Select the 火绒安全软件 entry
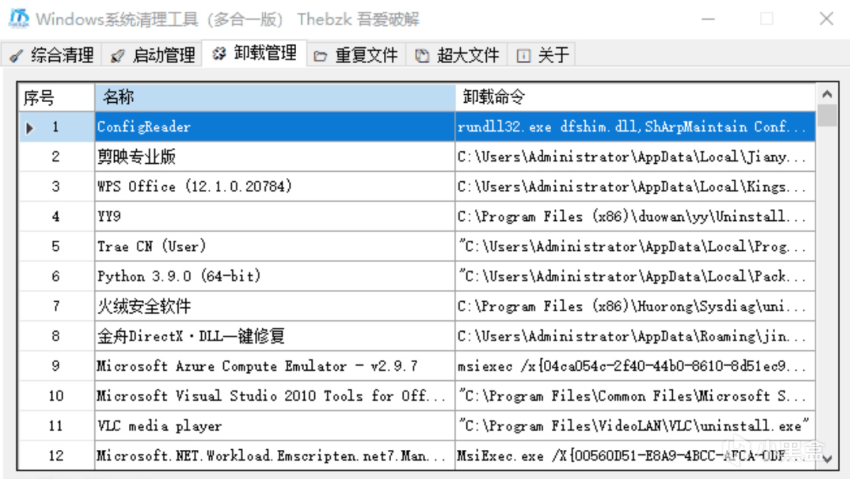This screenshot has width=850, height=479. pyautogui.click(x=275, y=306)
